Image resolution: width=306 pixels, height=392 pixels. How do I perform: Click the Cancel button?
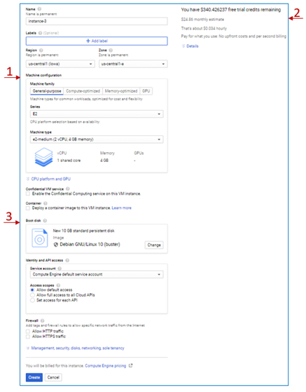coord(53,377)
